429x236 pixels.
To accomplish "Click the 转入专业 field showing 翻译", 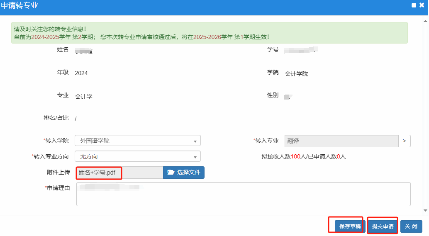I will tap(341, 141).
